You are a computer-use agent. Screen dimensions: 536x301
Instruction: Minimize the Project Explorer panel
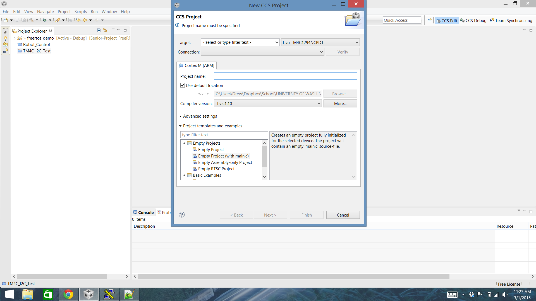pyautogui.click(x=119, y=30)
